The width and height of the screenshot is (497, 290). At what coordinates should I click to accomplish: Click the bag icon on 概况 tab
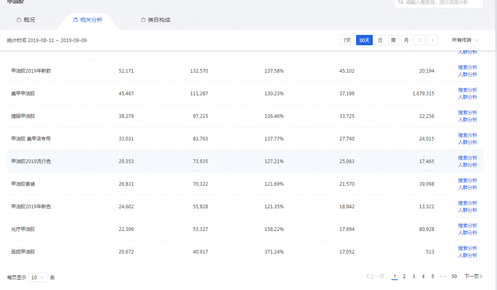point(19,20)
